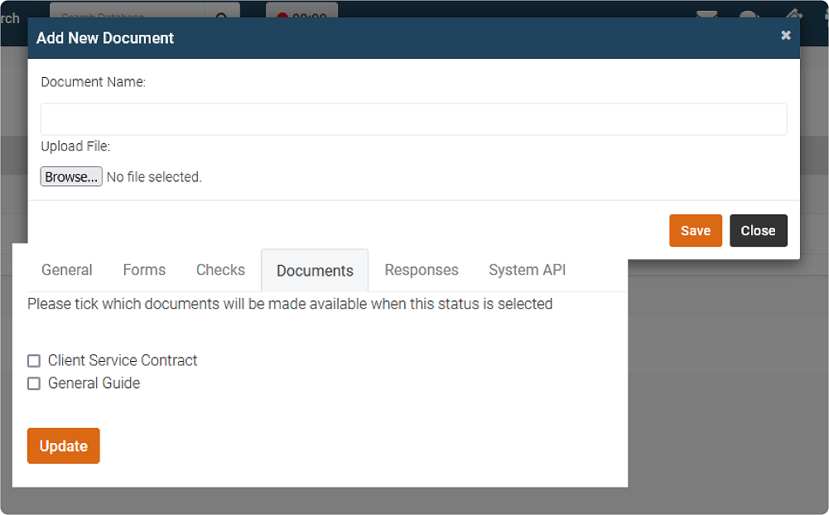Save the new document
The image size is (829, 515).
[x=695, y=230]
